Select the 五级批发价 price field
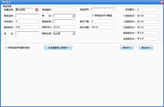This screenshot has height=107, width=164. point(148,39)
